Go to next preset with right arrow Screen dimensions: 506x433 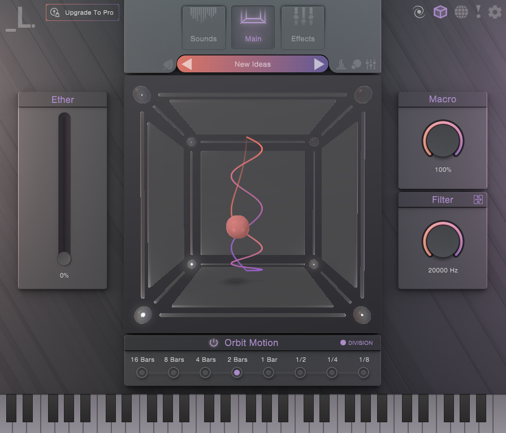(x=319, y=64)
